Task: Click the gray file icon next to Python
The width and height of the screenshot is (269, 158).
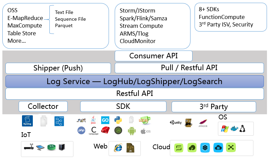Action: coord(131,120)
